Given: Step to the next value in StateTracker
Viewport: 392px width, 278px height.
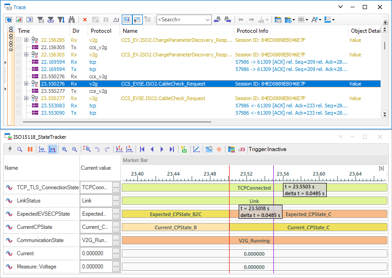Looking at the screenshot, I should point(162,149).
